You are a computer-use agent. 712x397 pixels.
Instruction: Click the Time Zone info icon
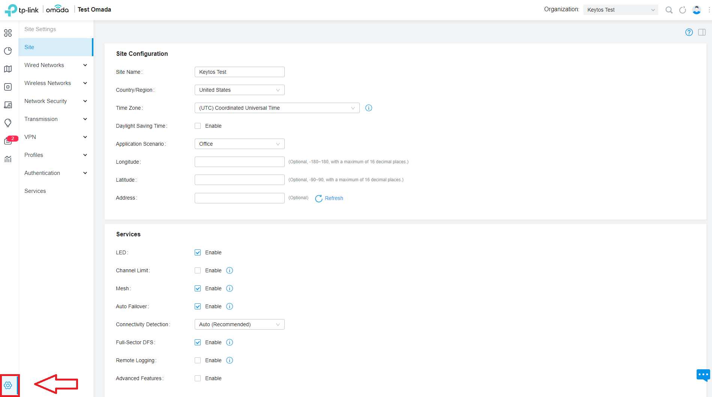tap(369, 108)
